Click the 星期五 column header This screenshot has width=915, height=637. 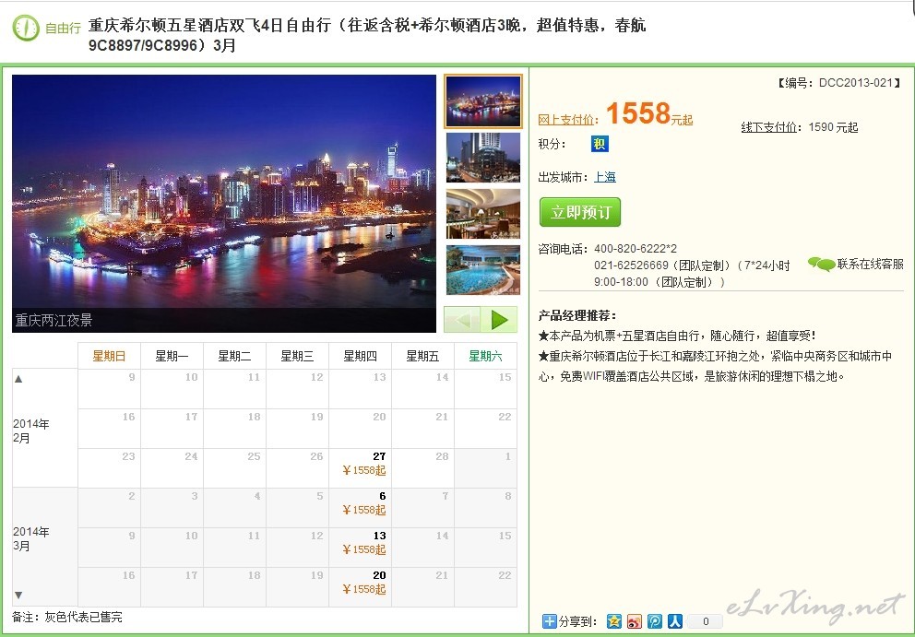422,356
